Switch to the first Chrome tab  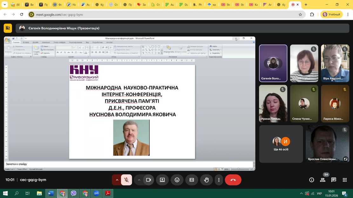(15, 5)
